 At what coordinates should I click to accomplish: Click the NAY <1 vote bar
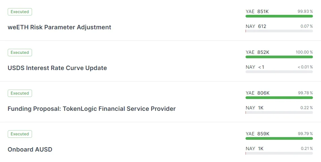pos(279,72)
